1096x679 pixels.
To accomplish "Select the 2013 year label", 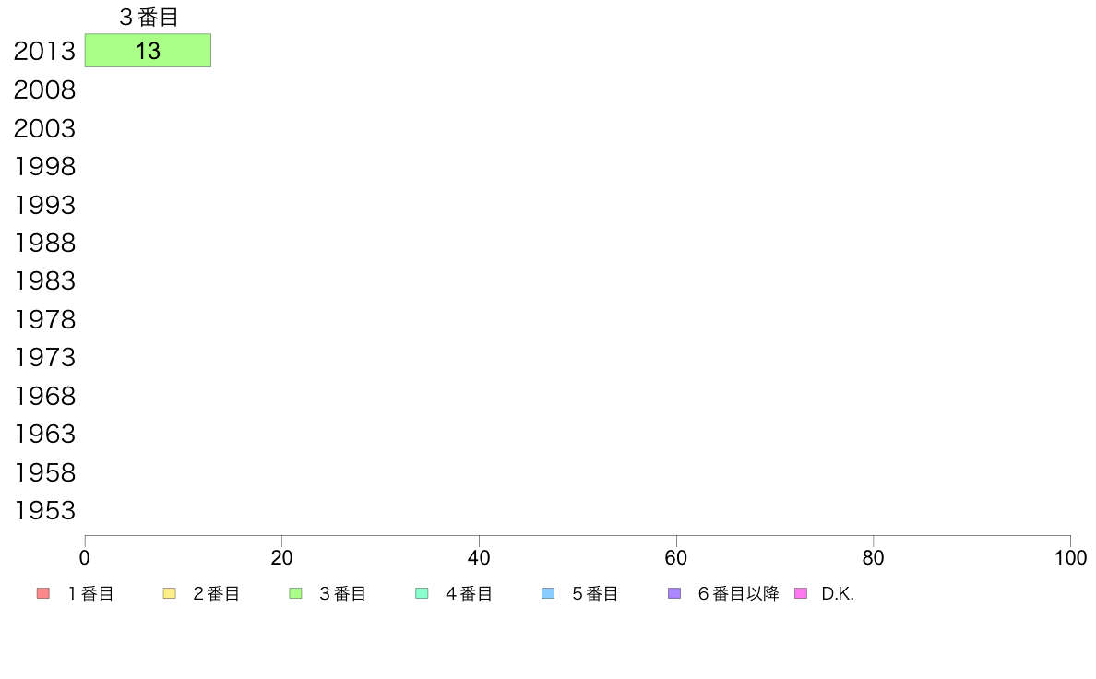I will 44,51.
